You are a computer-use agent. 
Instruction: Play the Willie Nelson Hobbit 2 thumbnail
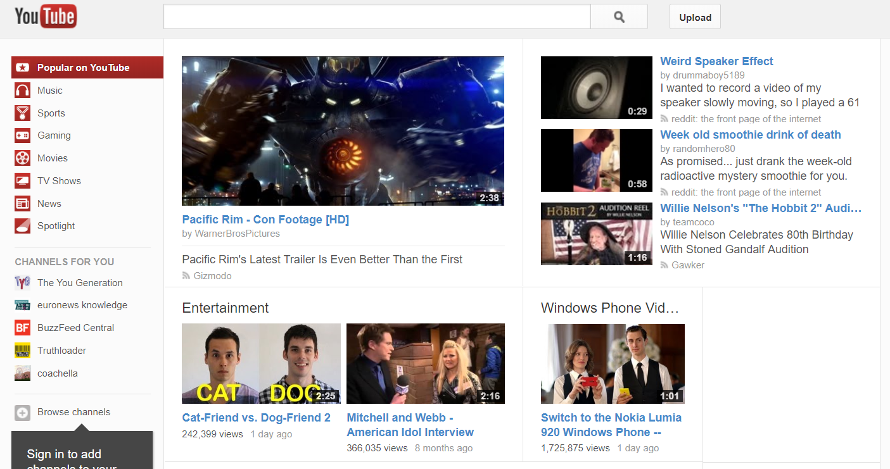(597, 234)
